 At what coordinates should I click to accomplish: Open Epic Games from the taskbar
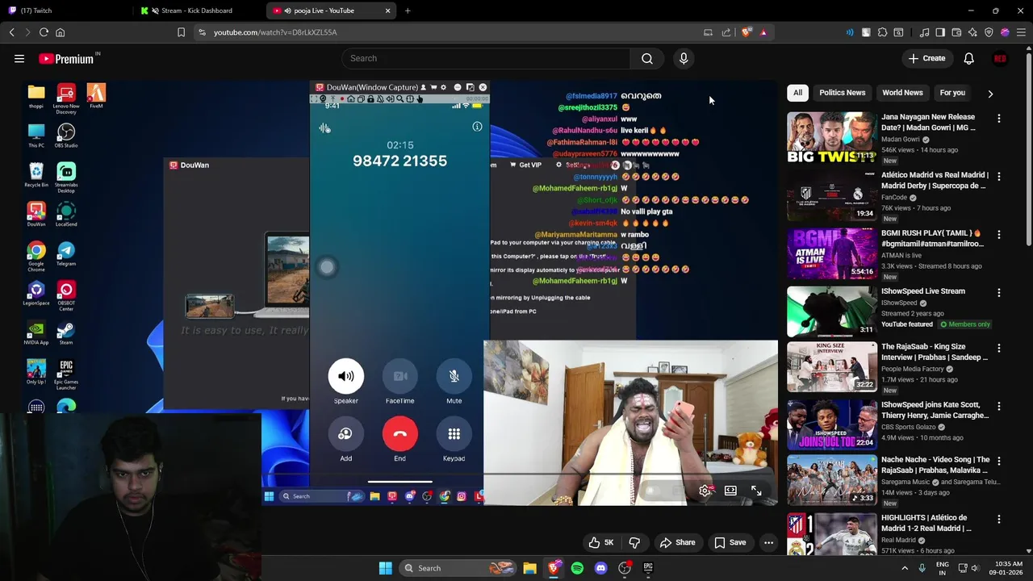pyautogui.click(x=648, y=568)
